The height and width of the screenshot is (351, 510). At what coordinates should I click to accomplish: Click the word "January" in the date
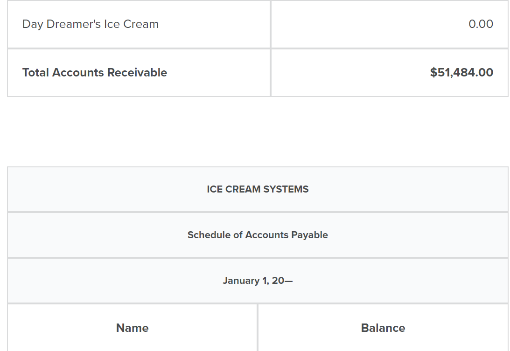tap(240, 281)
